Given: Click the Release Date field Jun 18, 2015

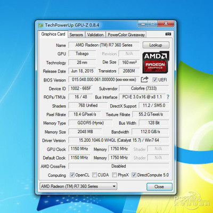Looking at the screenshot, I should pyautogui.click(x=82, y=71).
